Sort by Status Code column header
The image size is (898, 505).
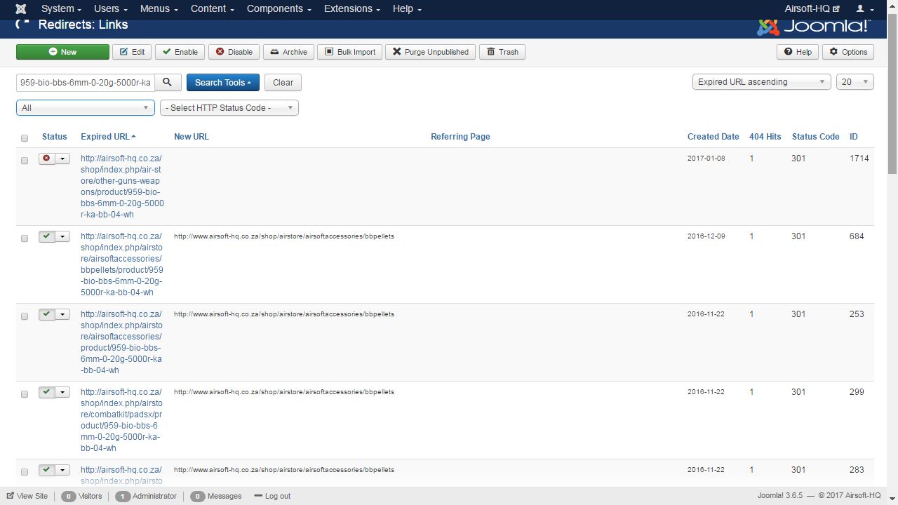tap(815, 137)
